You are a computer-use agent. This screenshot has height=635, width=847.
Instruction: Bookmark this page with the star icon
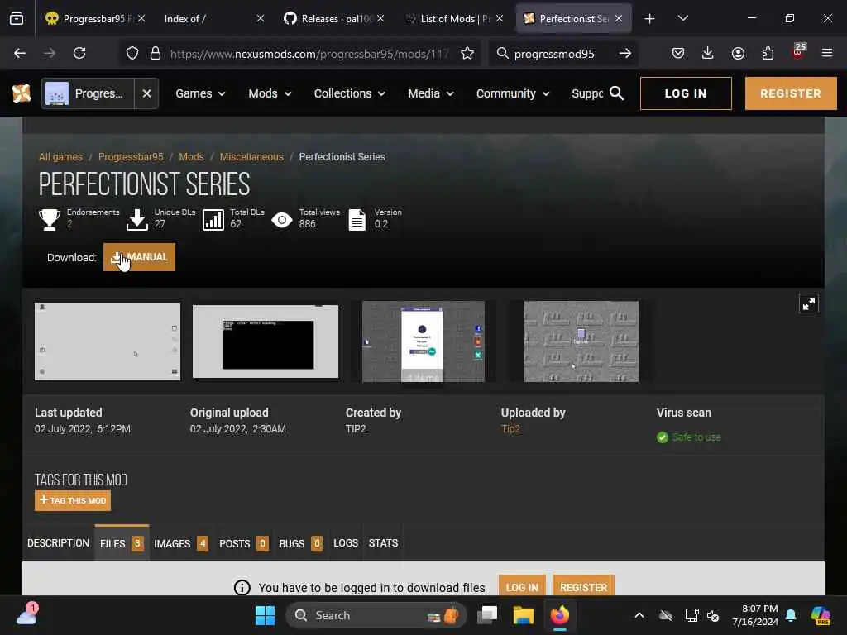click(x=467, y=53)
